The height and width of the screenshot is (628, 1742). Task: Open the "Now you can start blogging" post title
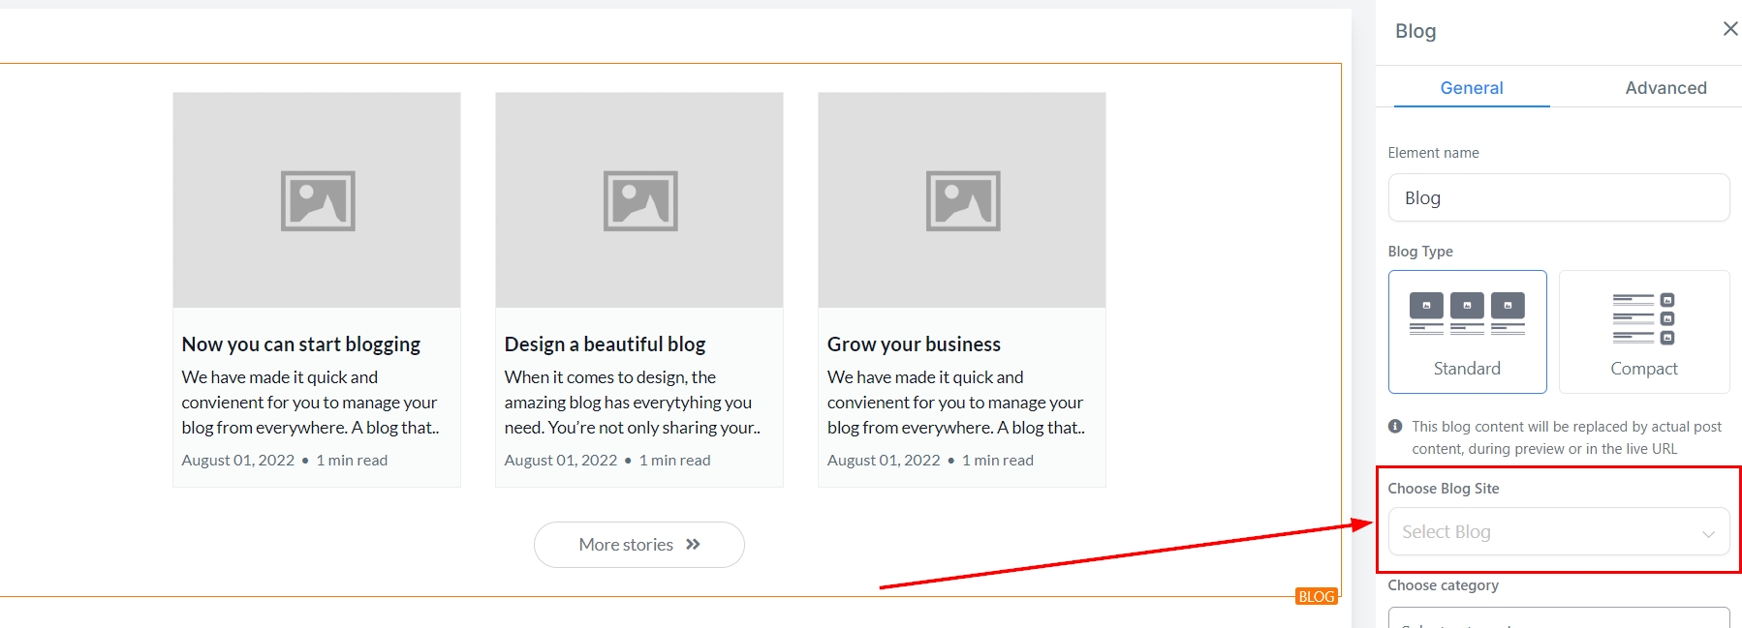(x=300, y=344)
